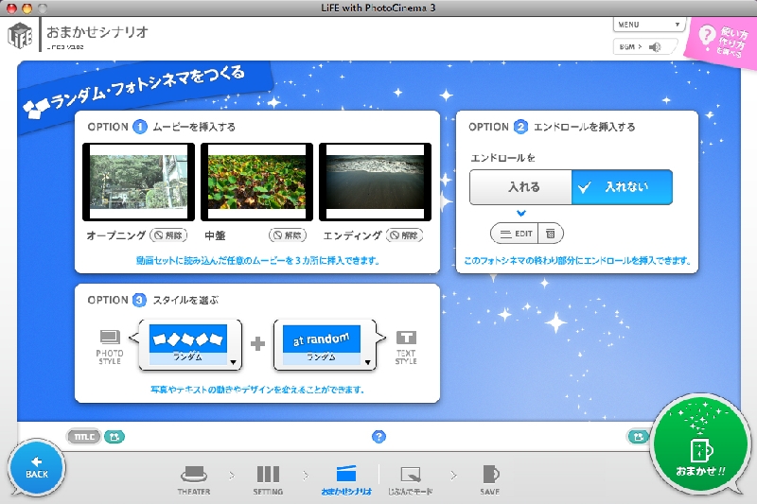Click the ランダム・フォトシネマをつくる banner
The width and height of the screenshot is (757, 504).
[x=145, y=94]
